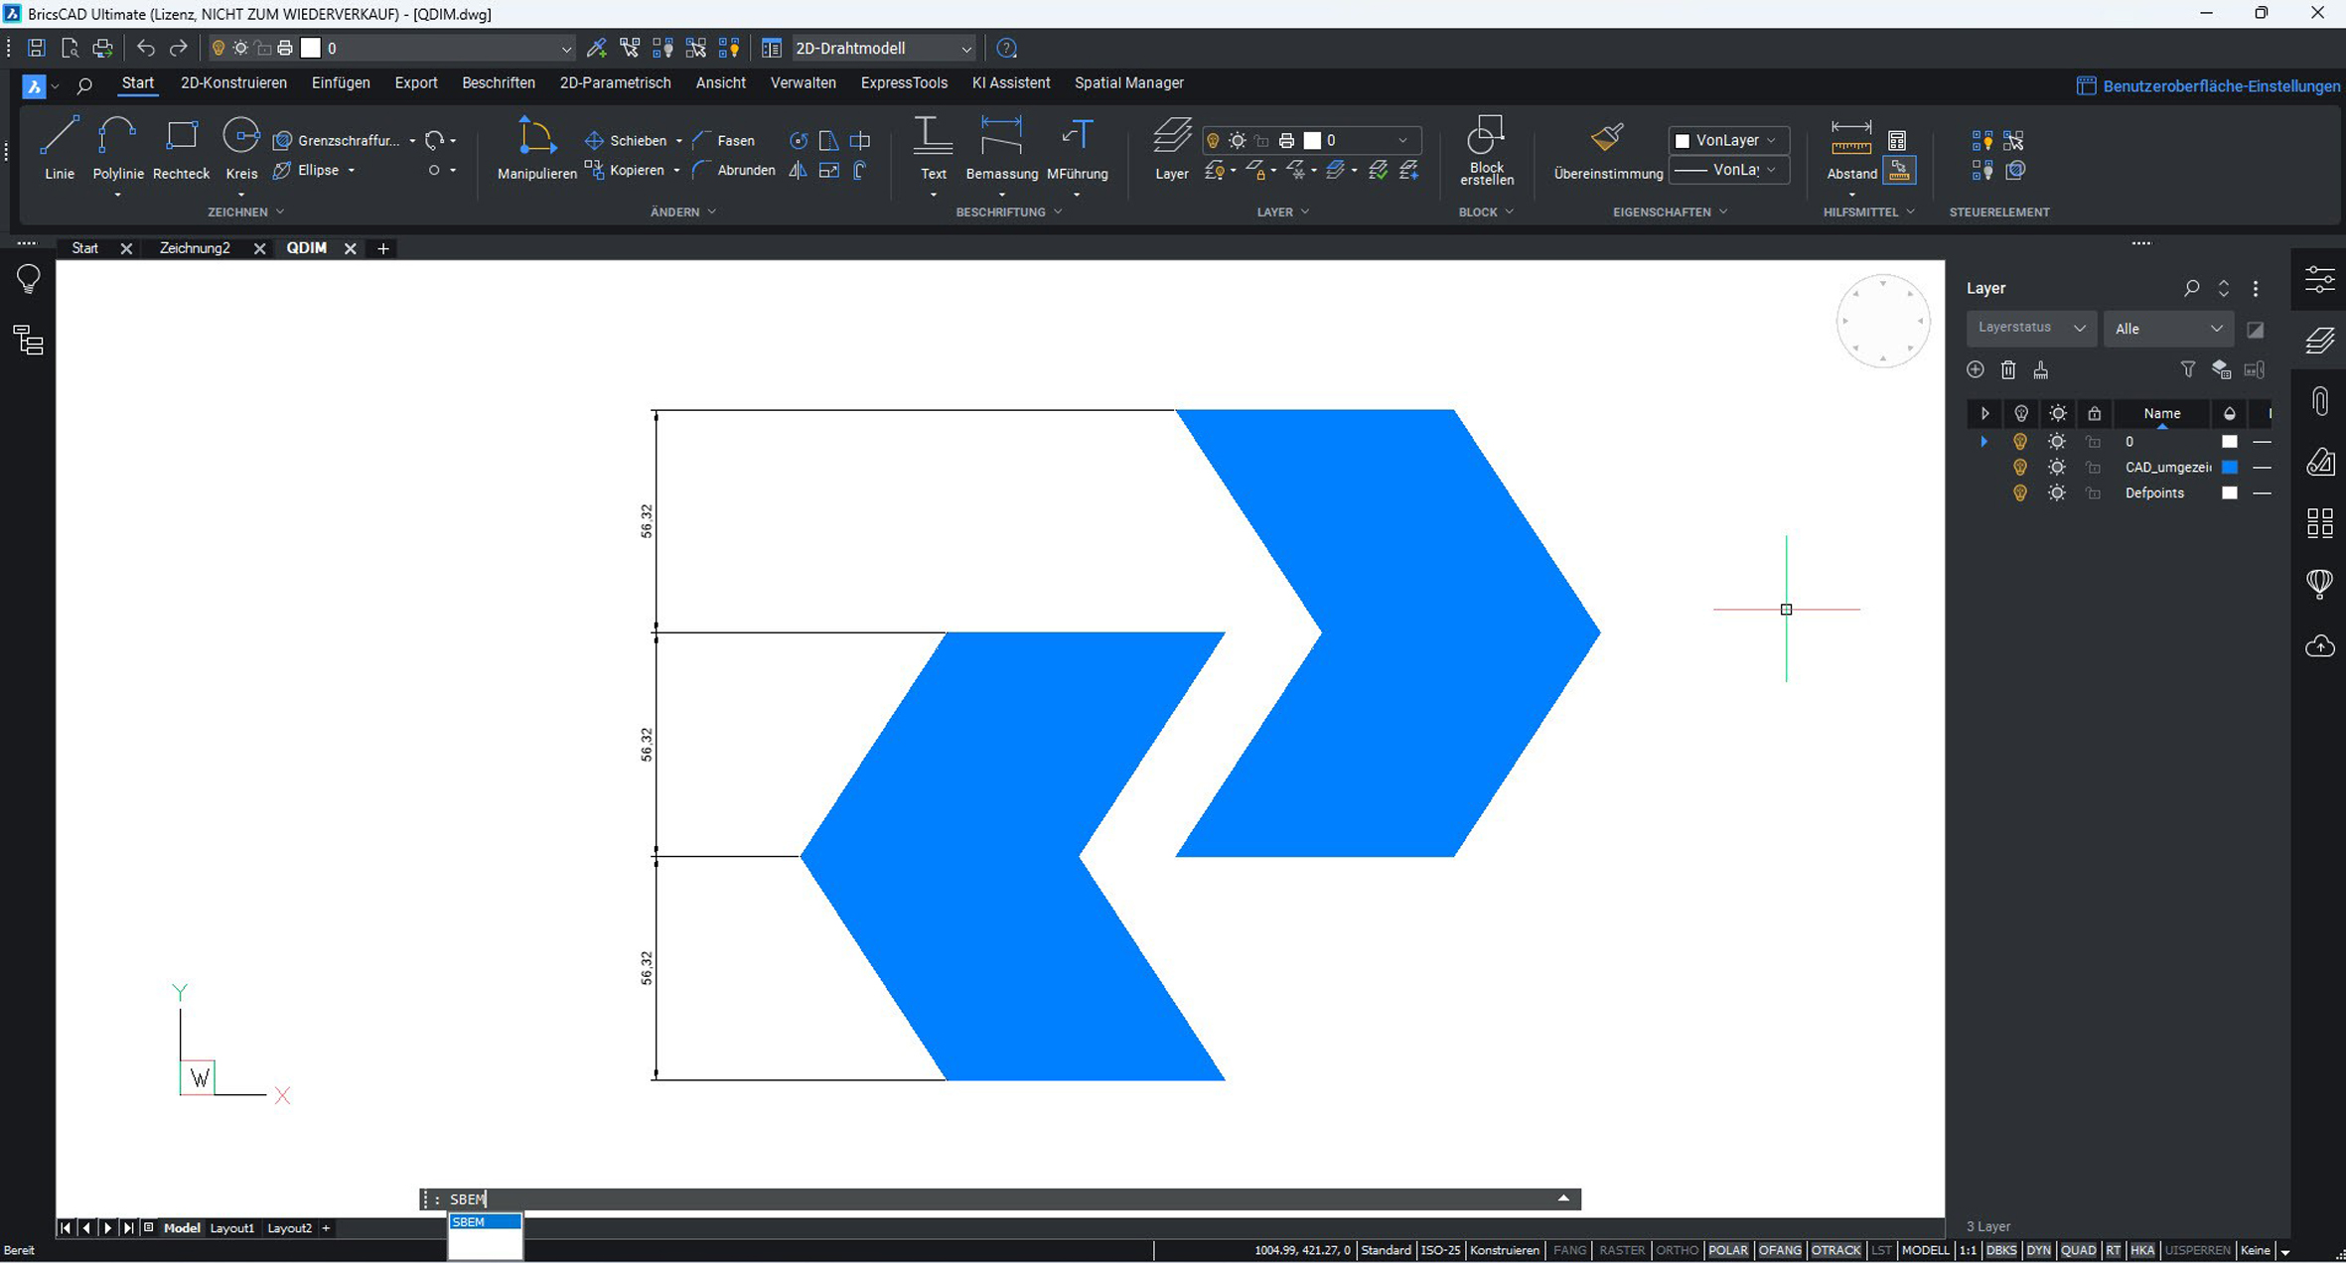
Task: Select the Linie drawing tool
Action: [60, 148]
